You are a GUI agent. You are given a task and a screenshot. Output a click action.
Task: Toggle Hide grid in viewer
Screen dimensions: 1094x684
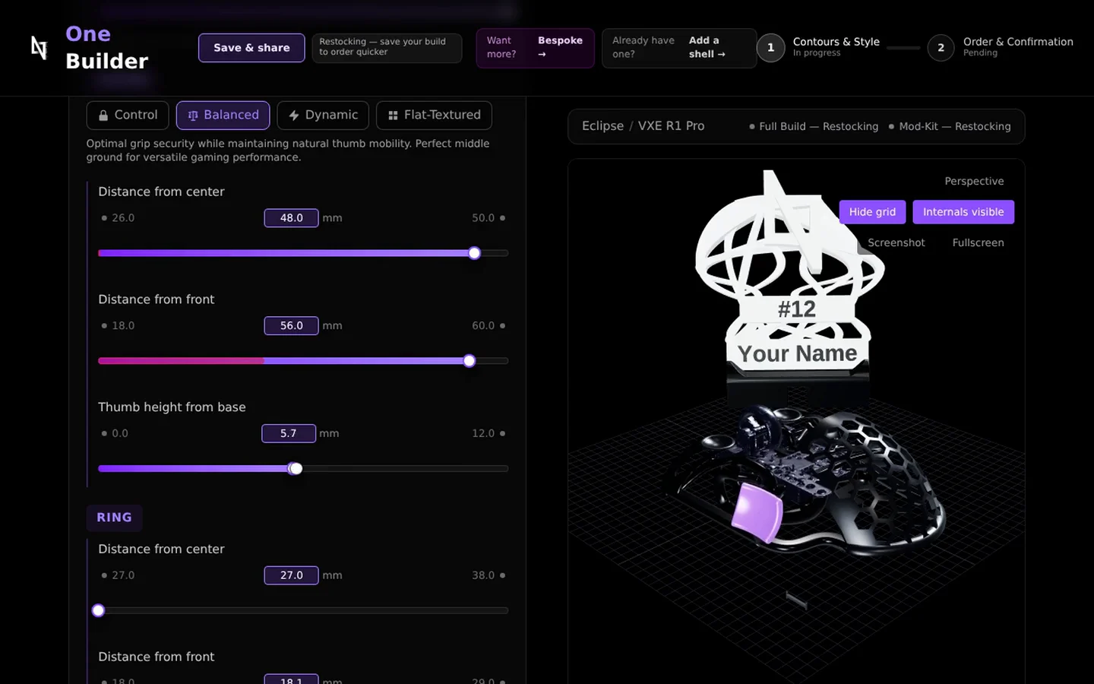click(872, 212)
